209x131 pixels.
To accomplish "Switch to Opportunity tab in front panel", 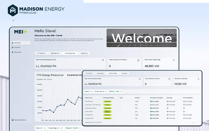I will click(x=100, y=73).
